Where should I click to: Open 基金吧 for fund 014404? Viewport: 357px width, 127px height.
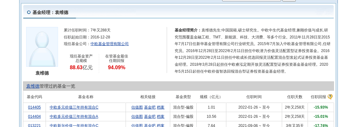150,117
